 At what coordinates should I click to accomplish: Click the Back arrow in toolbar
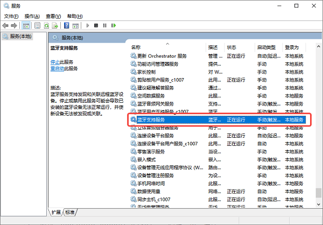click(x=5, y=25)
